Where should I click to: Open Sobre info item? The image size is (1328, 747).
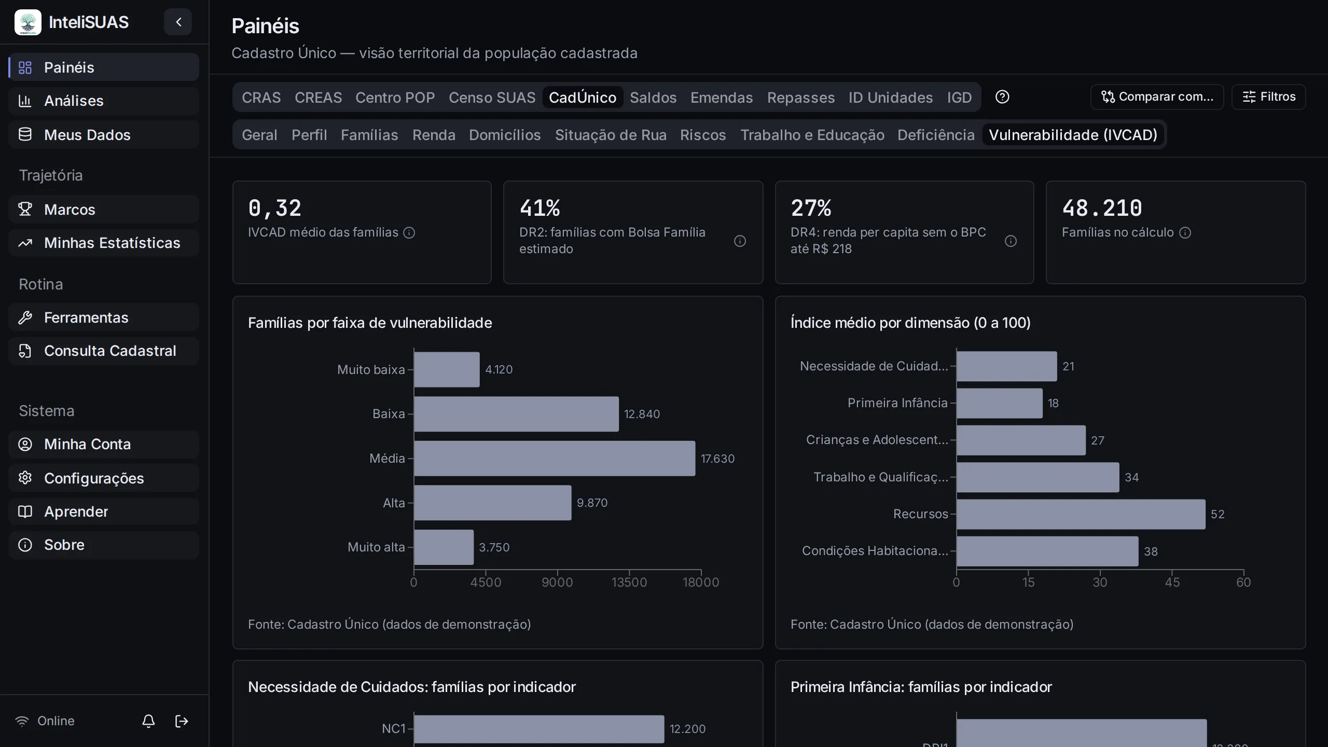pos(104,545)
